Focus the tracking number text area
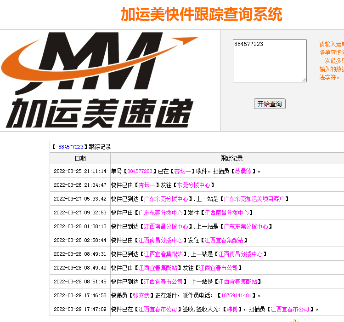 coord(270,61)
